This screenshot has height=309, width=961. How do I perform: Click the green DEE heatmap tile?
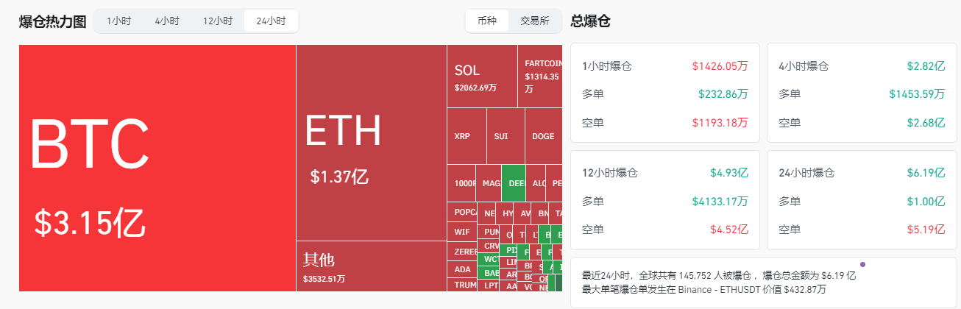(x=513, y=183)
